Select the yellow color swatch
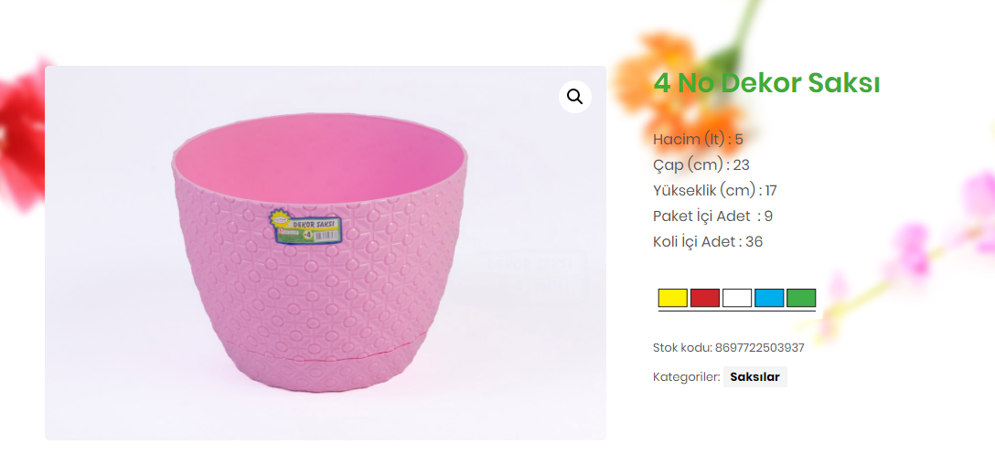Screen dimensions: 995x475 (673, 298)
